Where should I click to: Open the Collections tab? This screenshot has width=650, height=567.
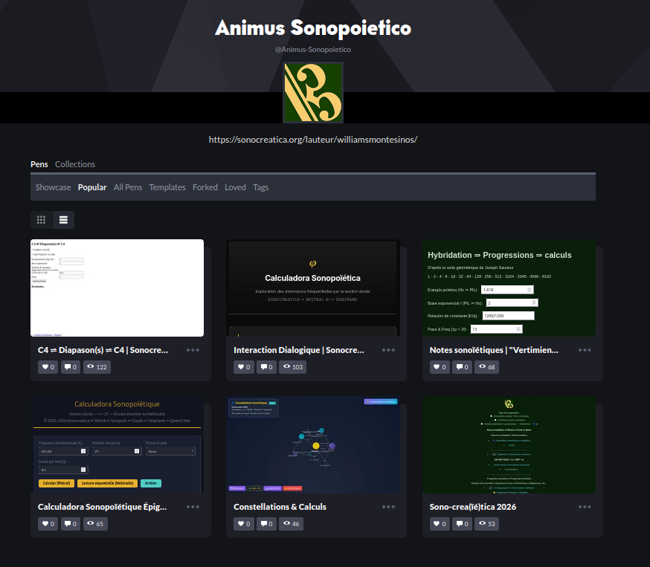click(x=75, y=164)
